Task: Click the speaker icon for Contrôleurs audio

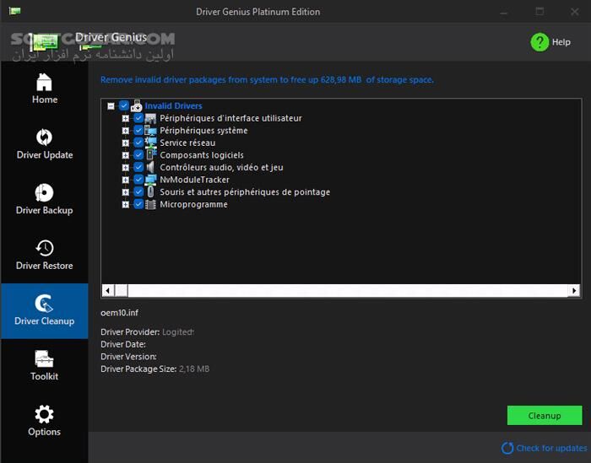Action: point(150,168)
